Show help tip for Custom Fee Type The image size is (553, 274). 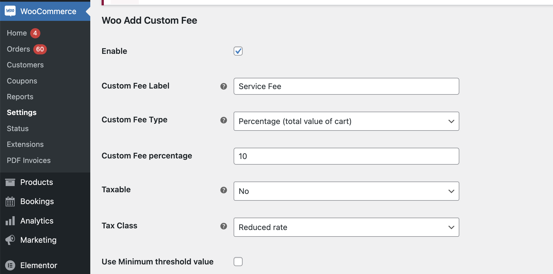click(x=224, y=120)
